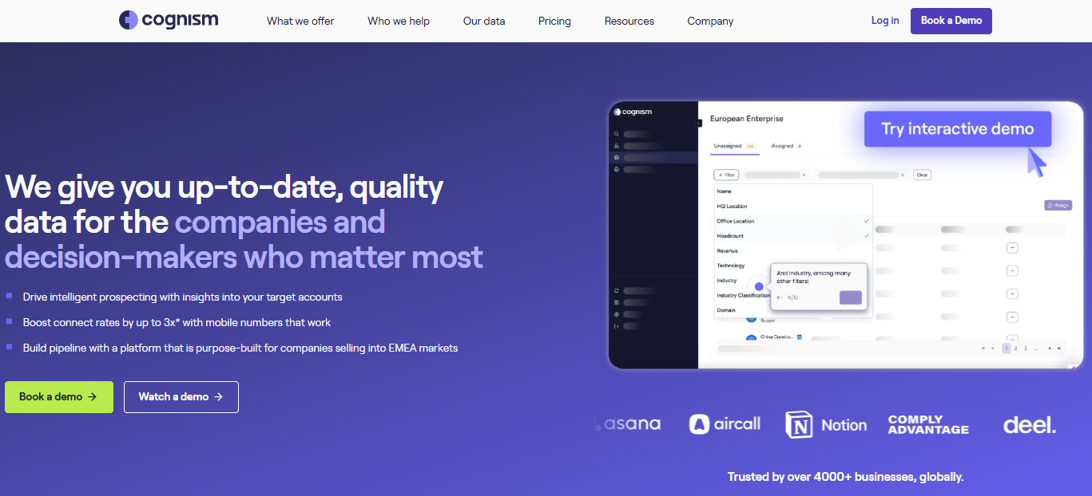The height and width of the screenshot is (496, 1092).
Task: Open the What we offer menu
Action: pos(300,22)
